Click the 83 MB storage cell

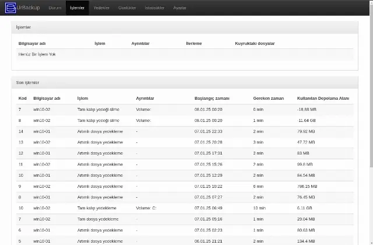[x=303, y=153]
